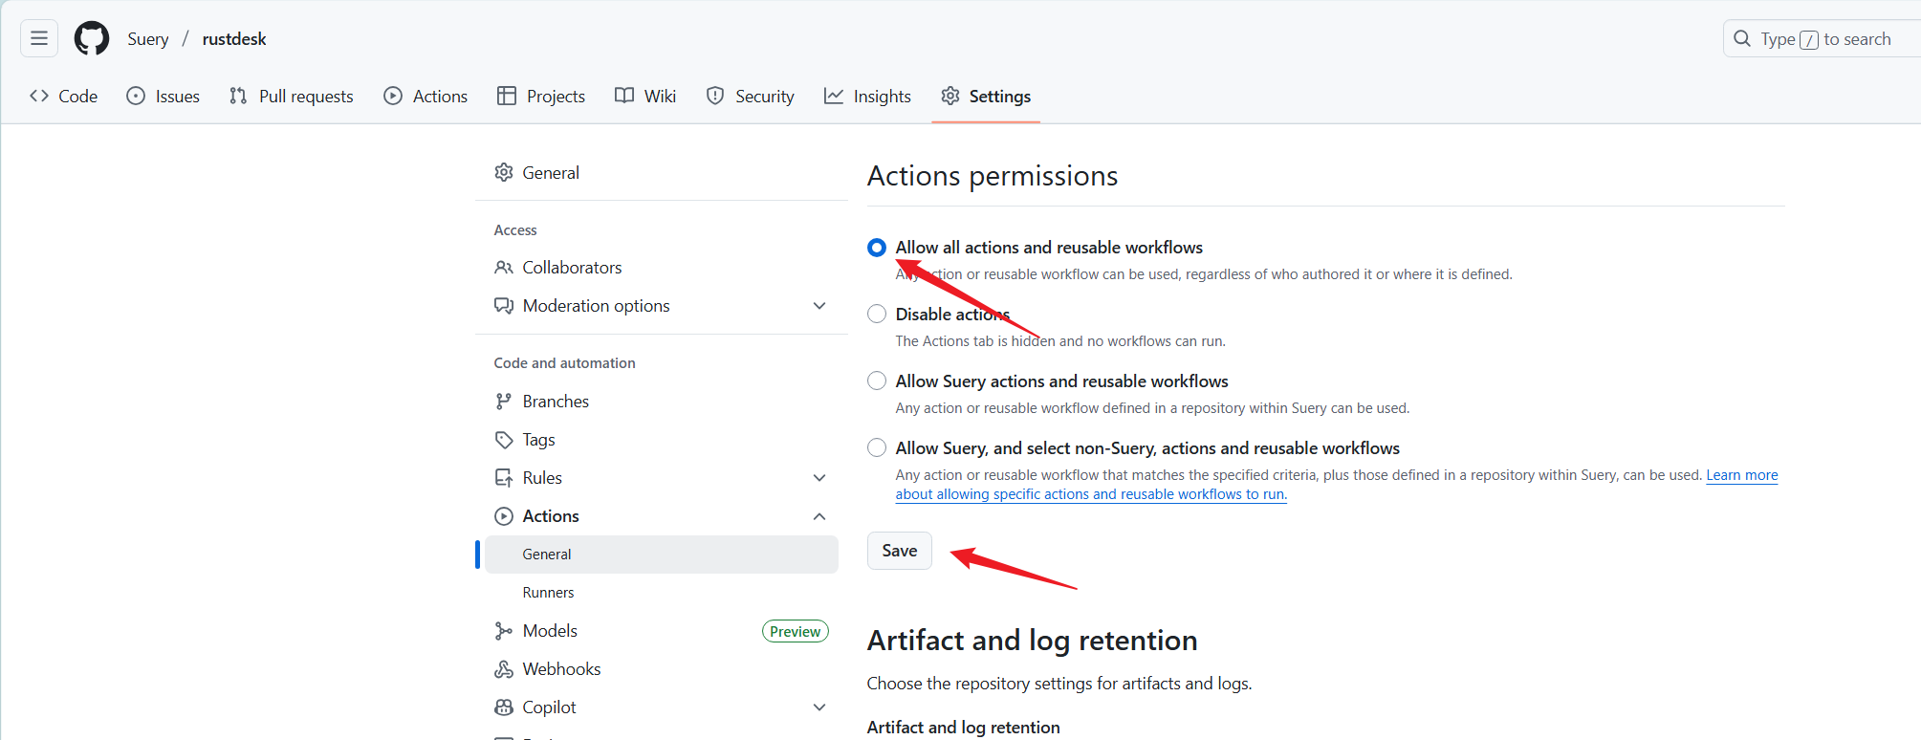The image size is (1921, 740).
Task: Open the Code tab
Action: [64, 96]
